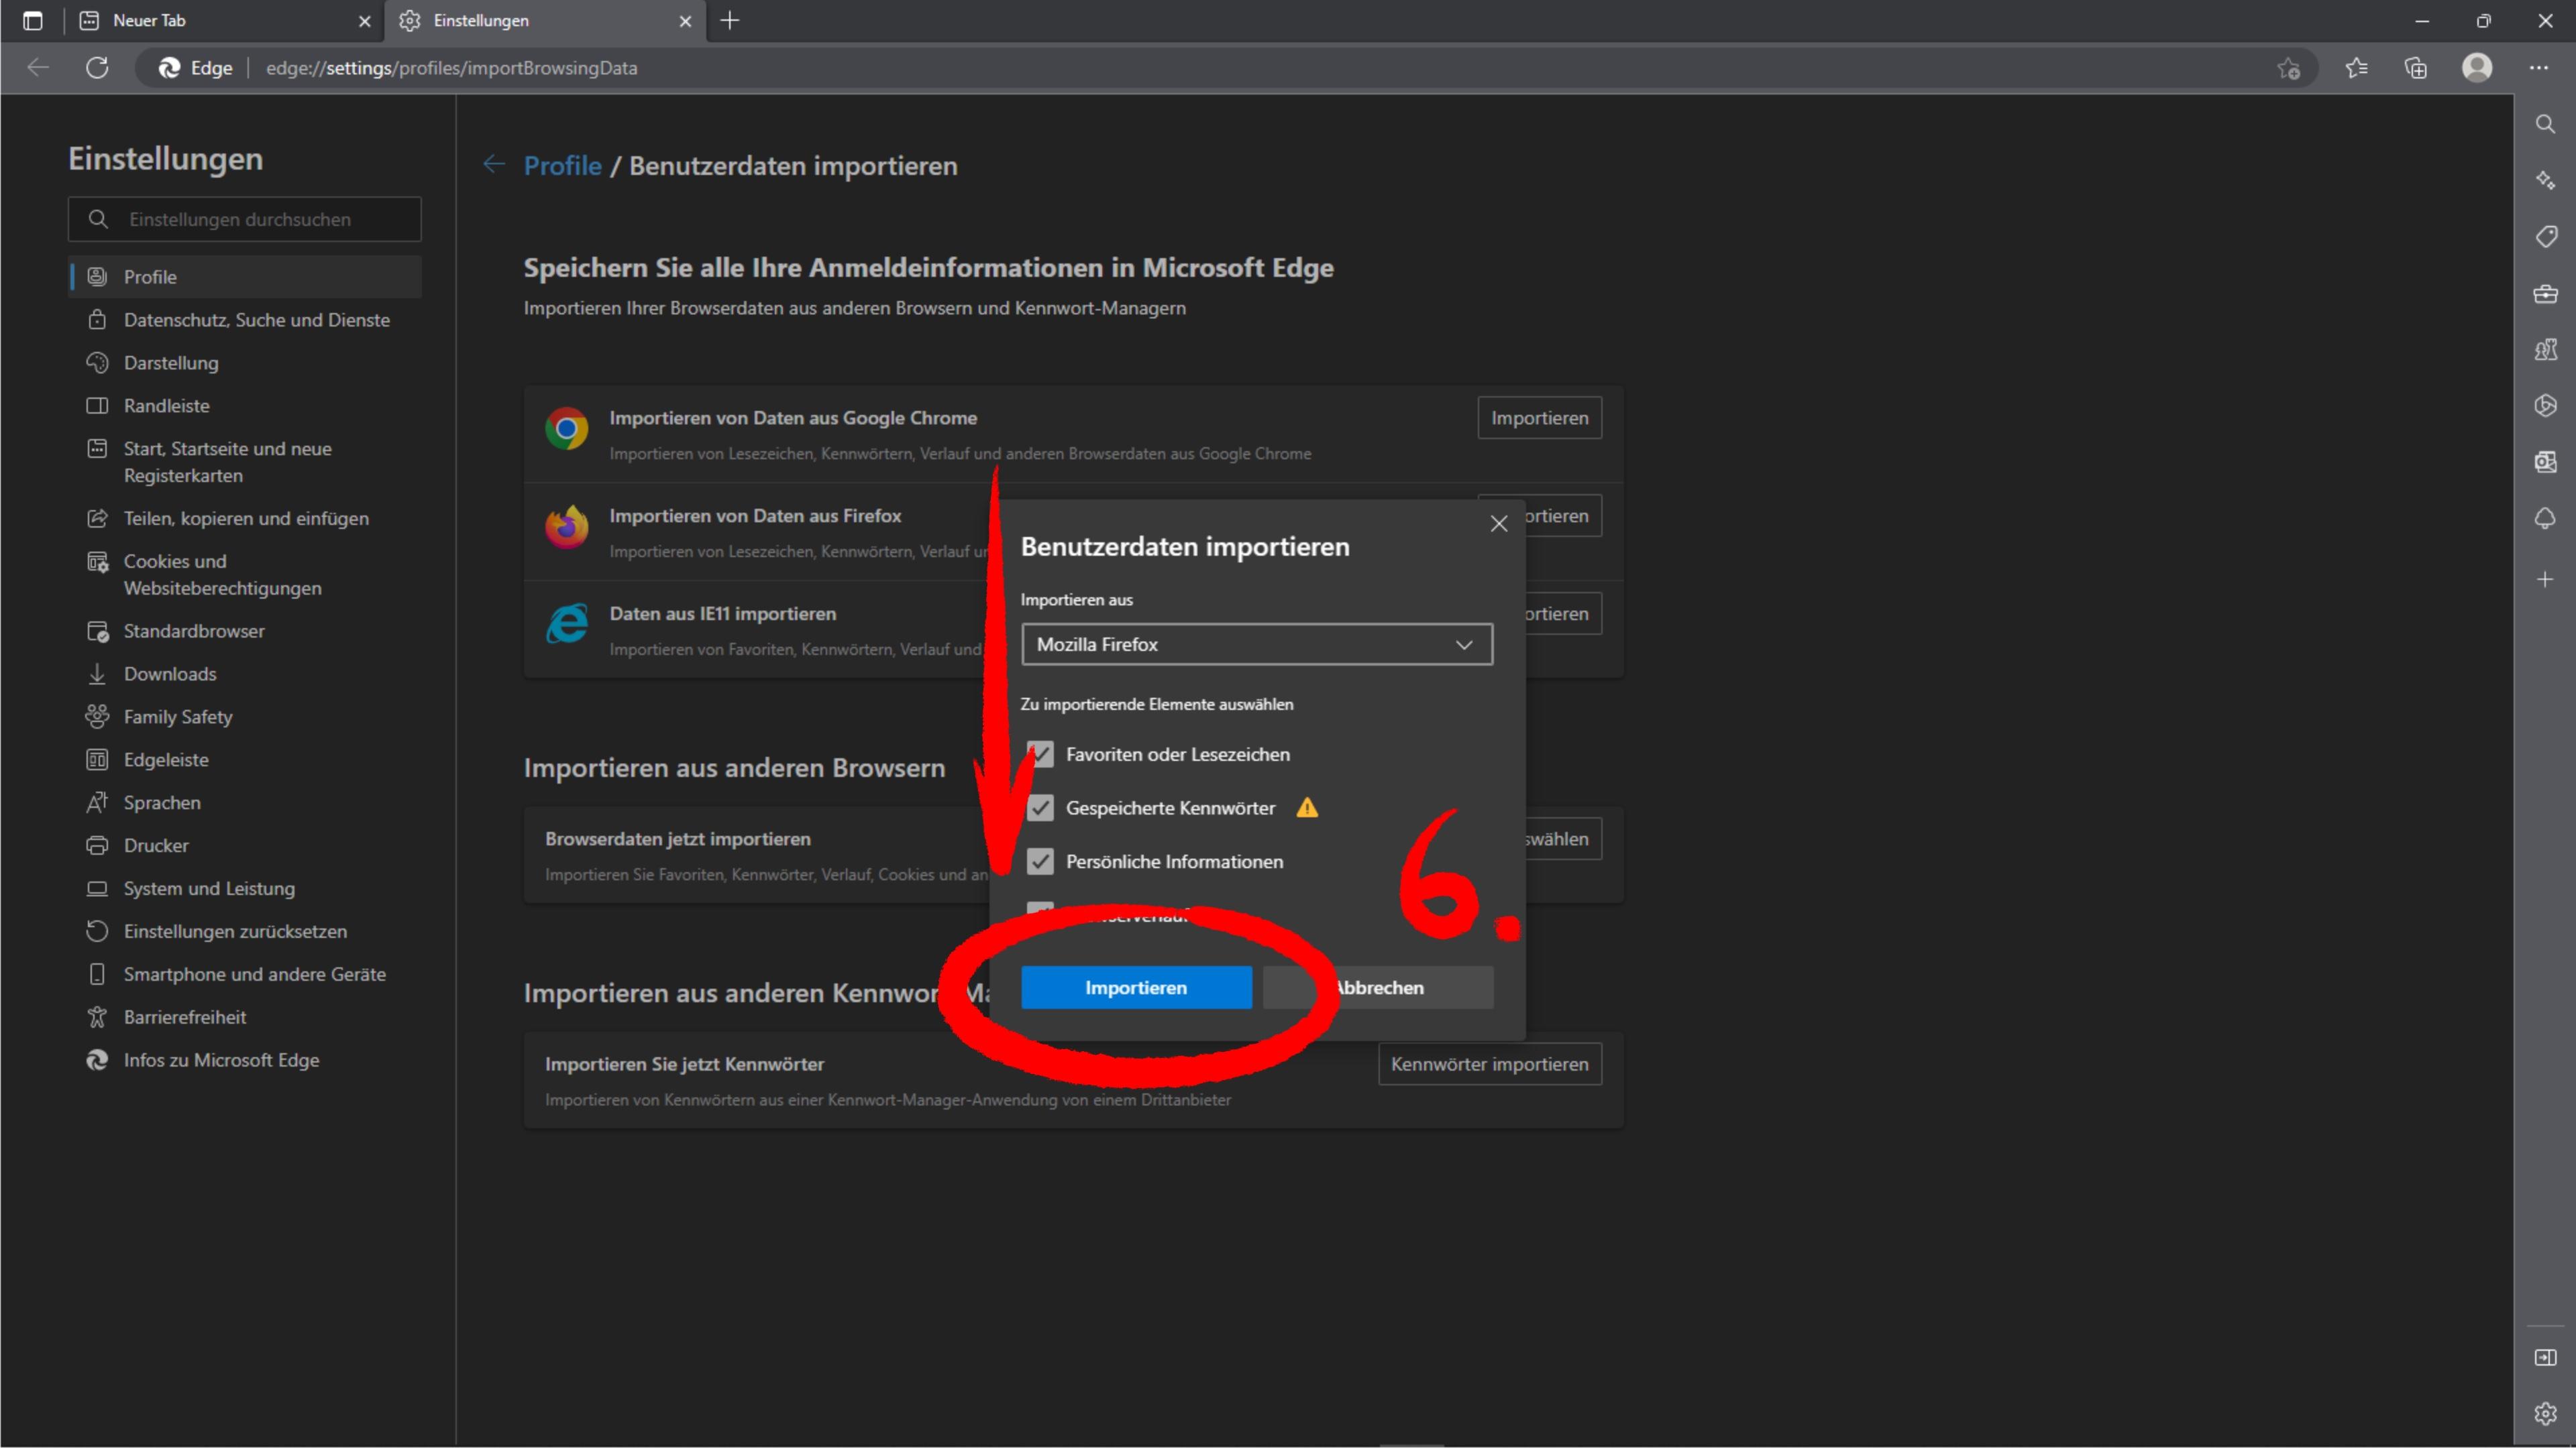Open the Importieren aus dropdown showing Mozilla Firefox
This screenshot has height=1448, width=2576.
[x=1255, y=644]
